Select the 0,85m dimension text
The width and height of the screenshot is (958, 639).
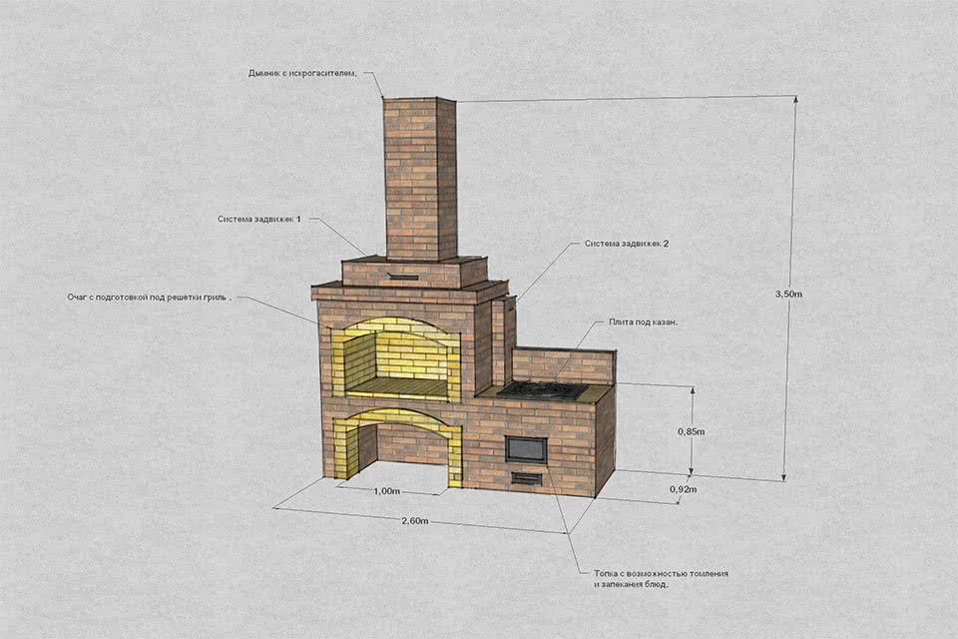[691, 431]
